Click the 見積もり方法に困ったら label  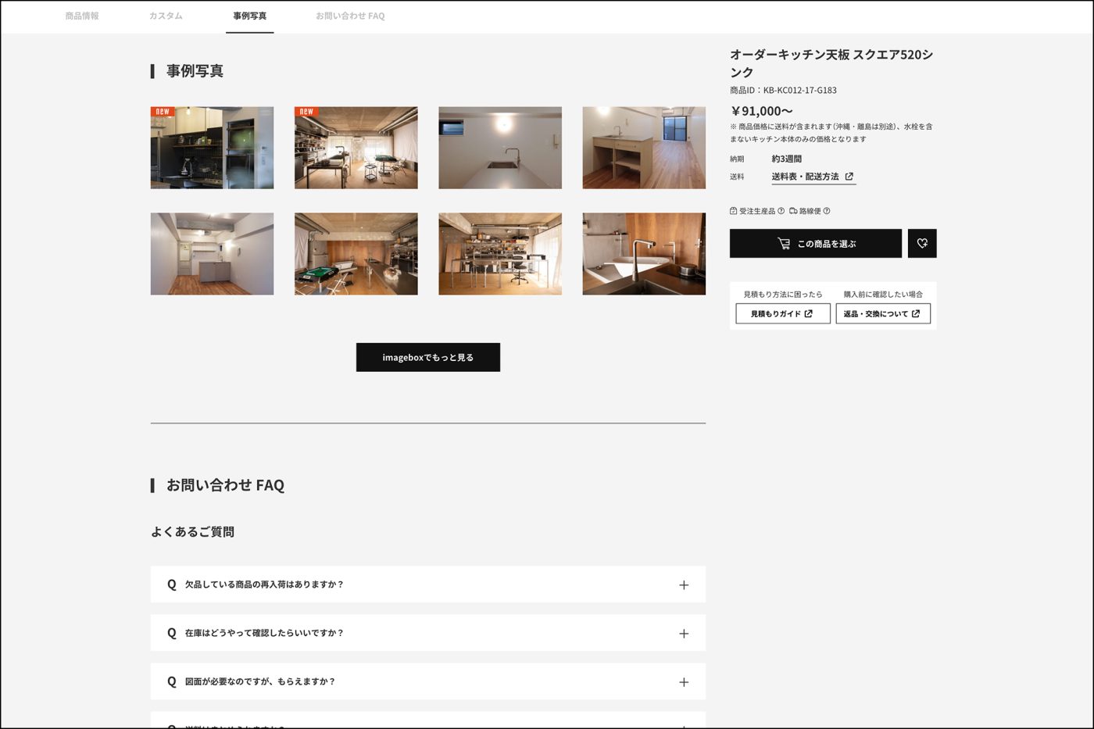point(783,295)
